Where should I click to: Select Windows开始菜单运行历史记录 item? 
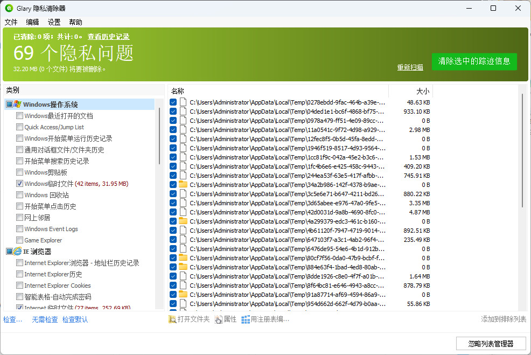[x=68, y=138]
